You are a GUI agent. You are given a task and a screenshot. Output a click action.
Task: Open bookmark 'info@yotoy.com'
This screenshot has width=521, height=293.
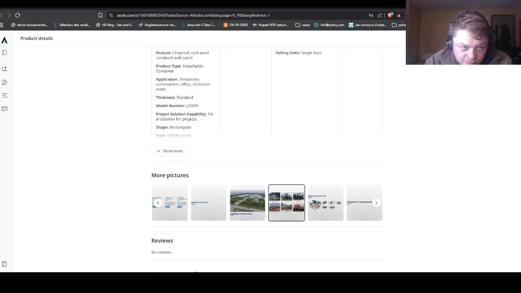(329, 25)
